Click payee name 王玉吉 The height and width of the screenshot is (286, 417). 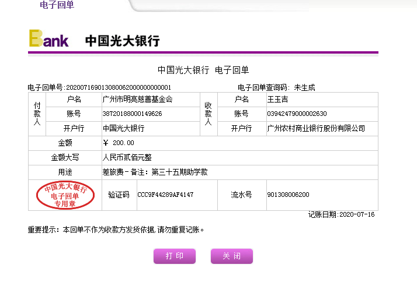click(x=277, y=99)
